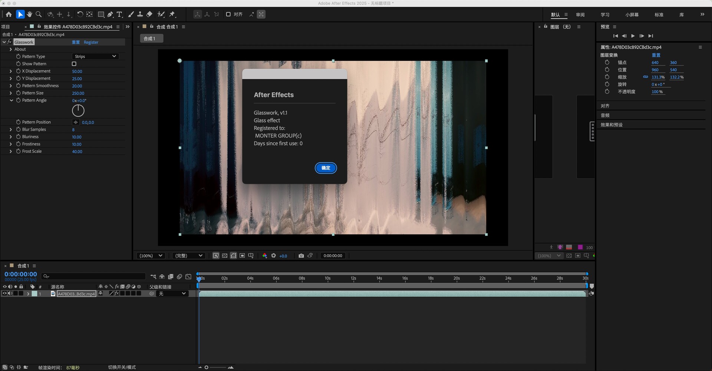
Task: Toggle Pattern Type stopwatch keyframing
Action: point(18,56)
